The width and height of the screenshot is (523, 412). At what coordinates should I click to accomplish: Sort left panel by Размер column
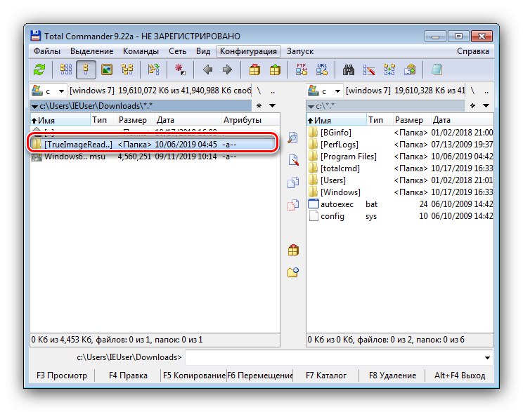click(x=136, y=120)
